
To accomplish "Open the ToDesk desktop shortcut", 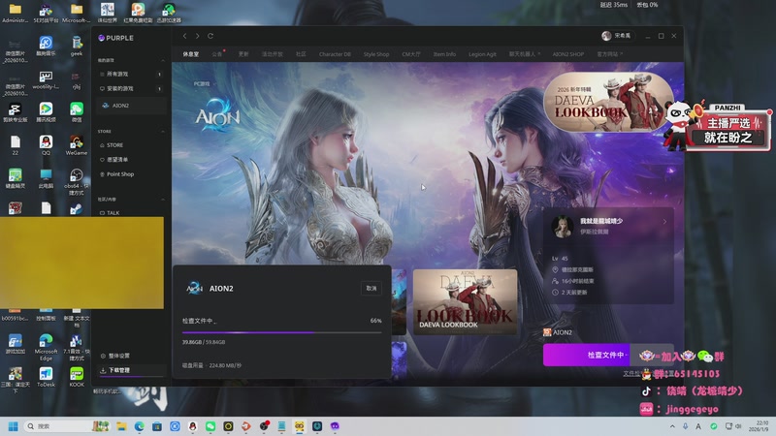I will (46, 377).
